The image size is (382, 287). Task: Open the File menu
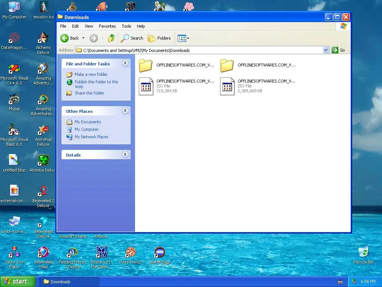[63, 26]
